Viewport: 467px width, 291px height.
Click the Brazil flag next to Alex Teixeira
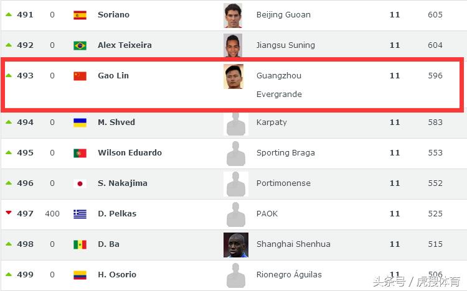(x=80, y=45)
